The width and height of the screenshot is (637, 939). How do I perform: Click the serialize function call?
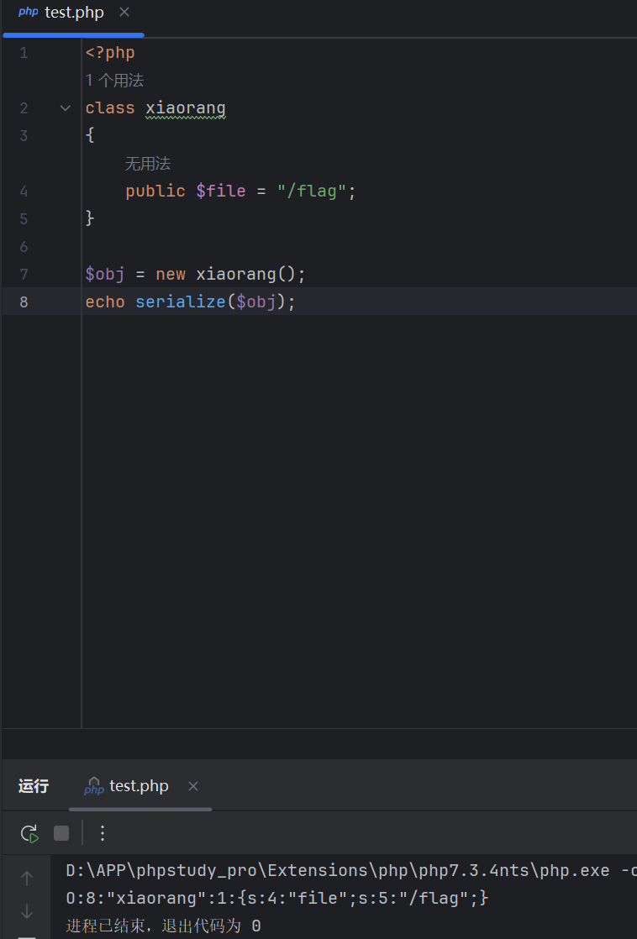(x=180, y=302)
